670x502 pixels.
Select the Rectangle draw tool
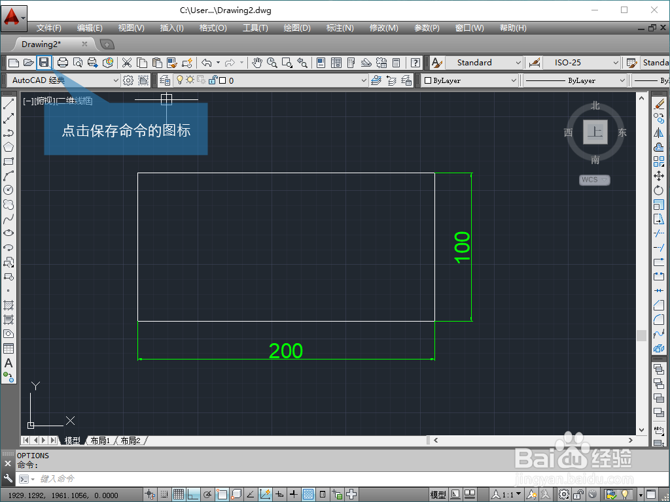click(x=9, y=161)
